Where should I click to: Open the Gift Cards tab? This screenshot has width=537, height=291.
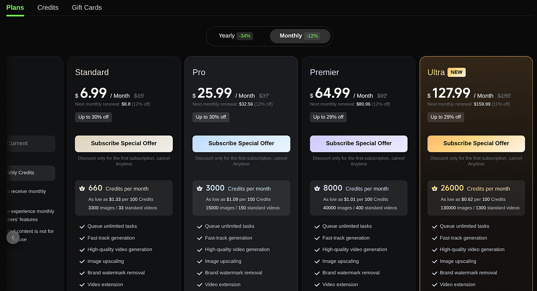pos(86,7)
